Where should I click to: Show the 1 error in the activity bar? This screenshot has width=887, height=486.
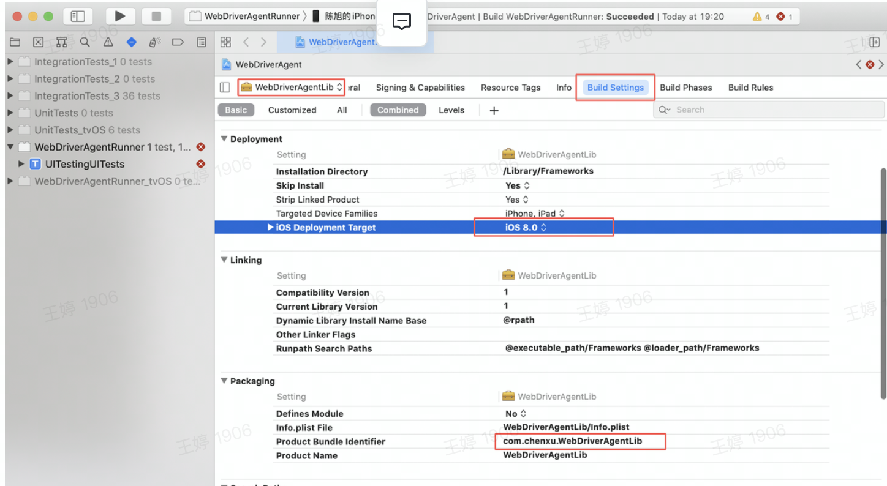(784, 17)
